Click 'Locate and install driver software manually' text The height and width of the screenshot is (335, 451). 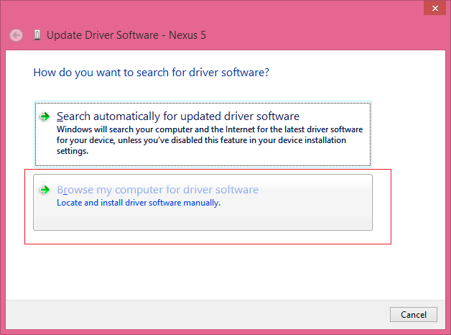(x=138, y=203)
